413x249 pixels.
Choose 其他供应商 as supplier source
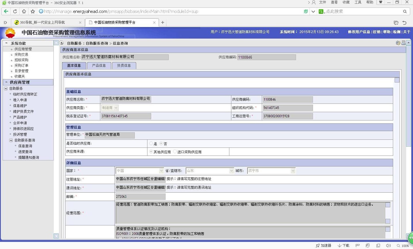151,152
